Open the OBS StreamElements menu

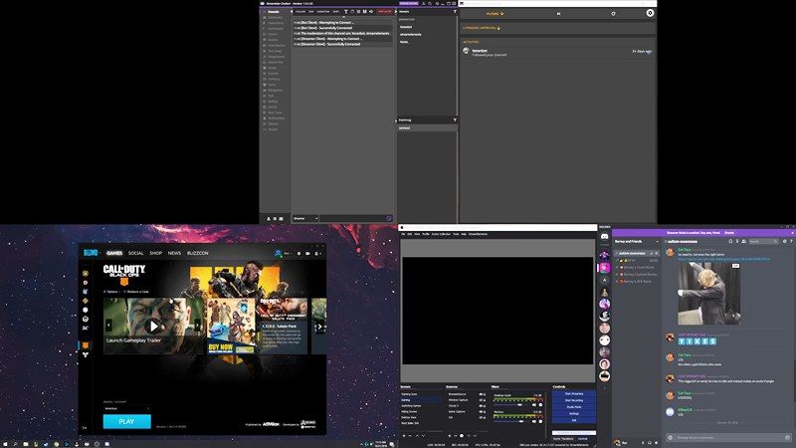tap(478, 234)
